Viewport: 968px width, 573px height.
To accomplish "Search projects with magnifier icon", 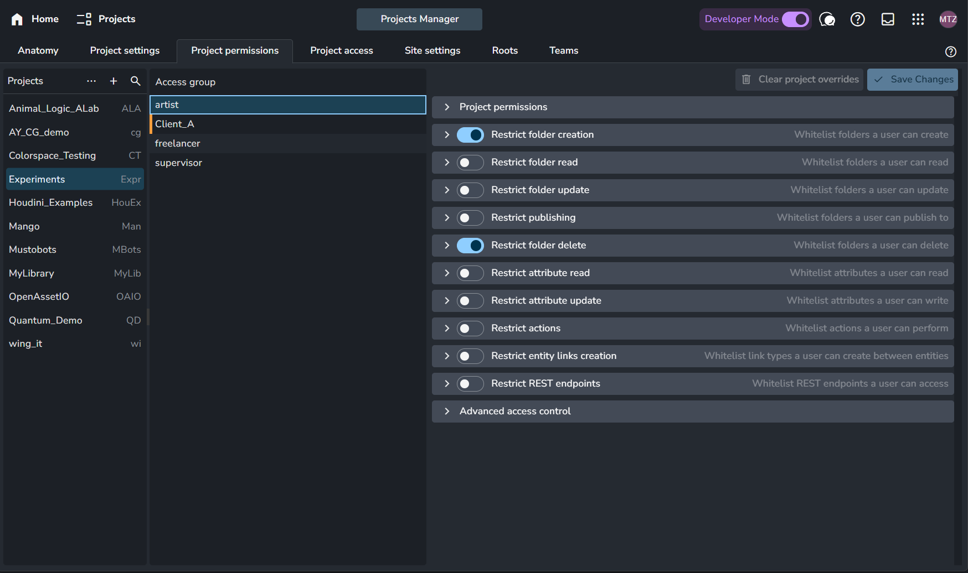I will pyautogui.click(x=135, y=81).
